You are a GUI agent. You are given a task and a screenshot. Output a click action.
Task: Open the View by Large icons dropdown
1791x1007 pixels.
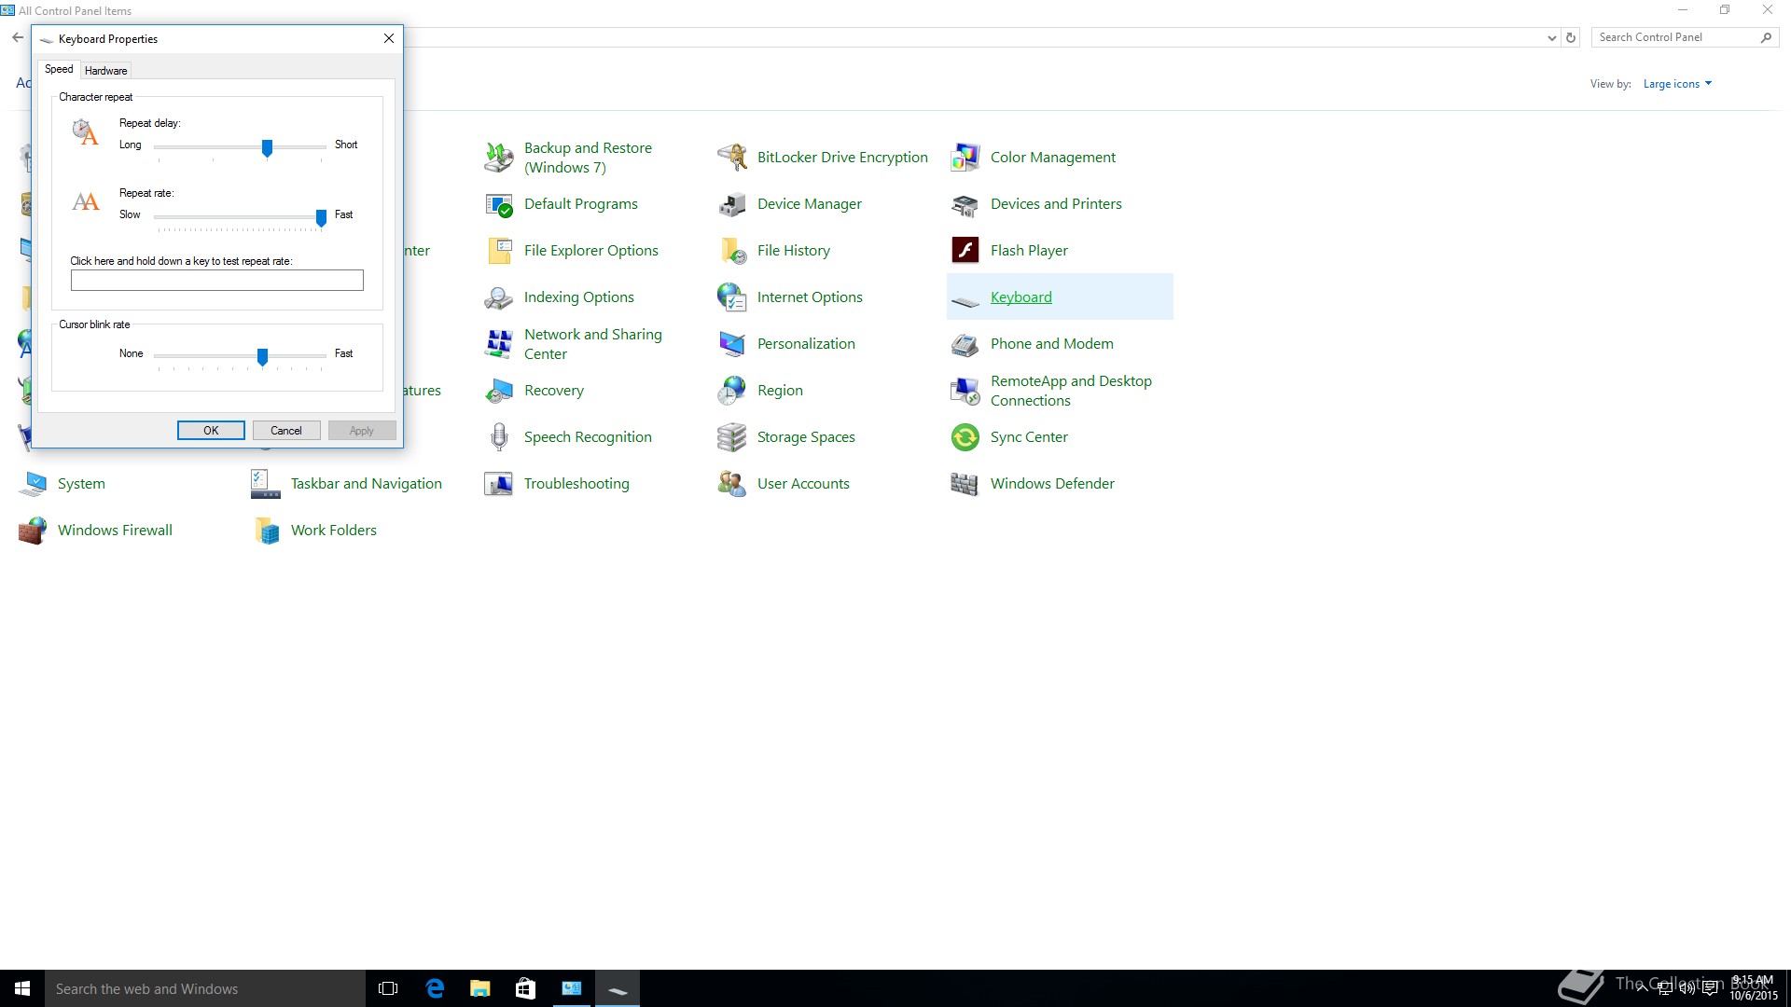coord(1677,84)
